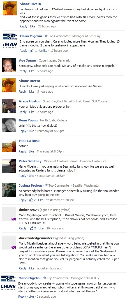127x303 pixels.
Task: Open Åge Jæger's profile photo
Action: pyautogui.click(x=9, y=65)
